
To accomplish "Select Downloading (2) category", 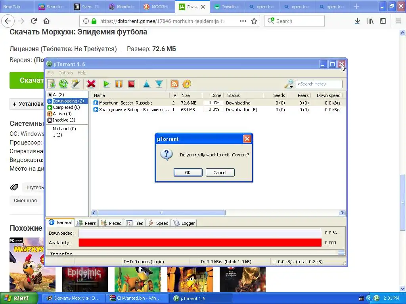I will click(x=67, y=101).
